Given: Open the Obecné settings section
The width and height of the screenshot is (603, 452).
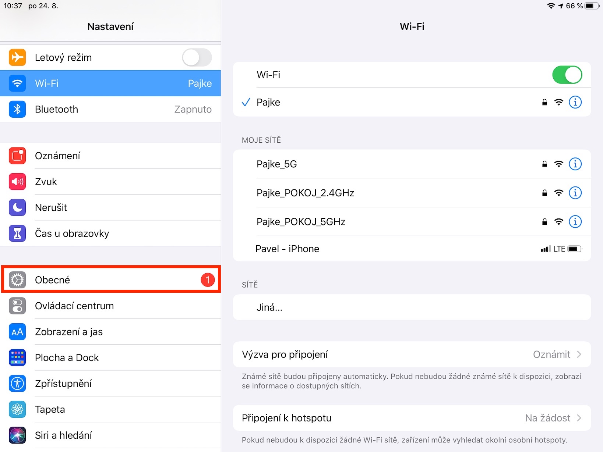Looking at the screenshot, I should click(x=110, y=280).
